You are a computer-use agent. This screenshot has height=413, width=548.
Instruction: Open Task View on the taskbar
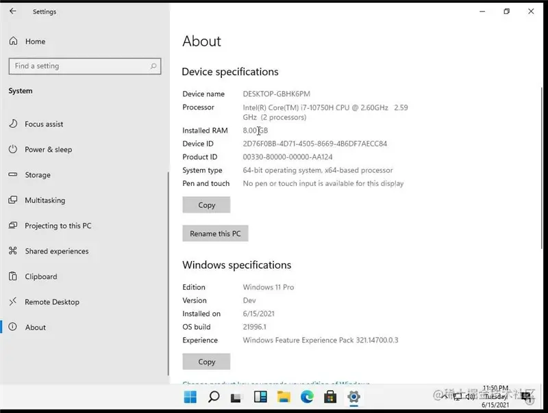pos(236,397)
